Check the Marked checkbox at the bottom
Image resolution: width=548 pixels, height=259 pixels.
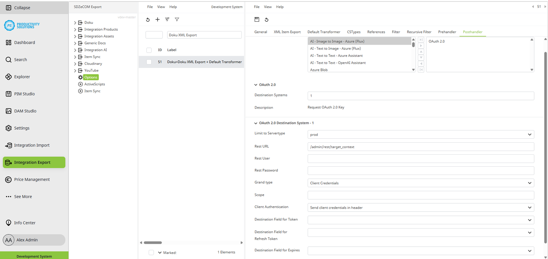coord(151,252)
